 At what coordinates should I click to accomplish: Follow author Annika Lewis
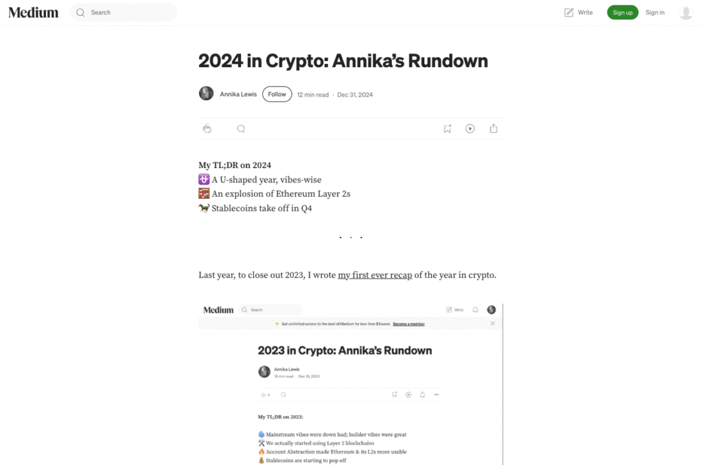tap(277, 94)
